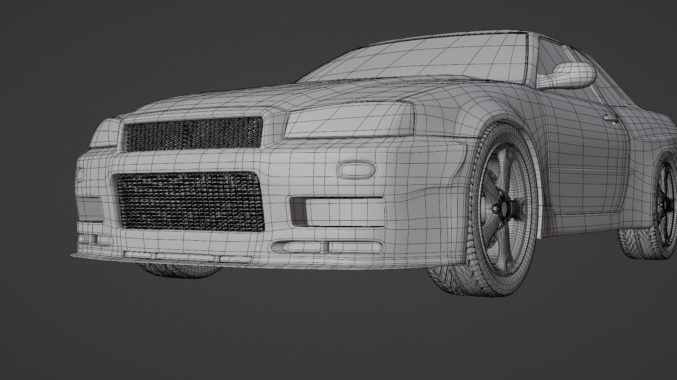Select the upper front grille mesh

[194, 134]
